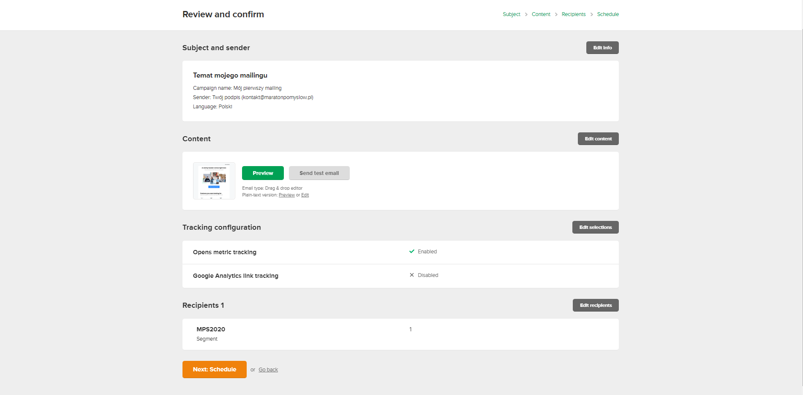The height and width of the screenshot is (395, 803).
Task: Click Edit info for Subject and sender
Action: [x=602, y=47]
